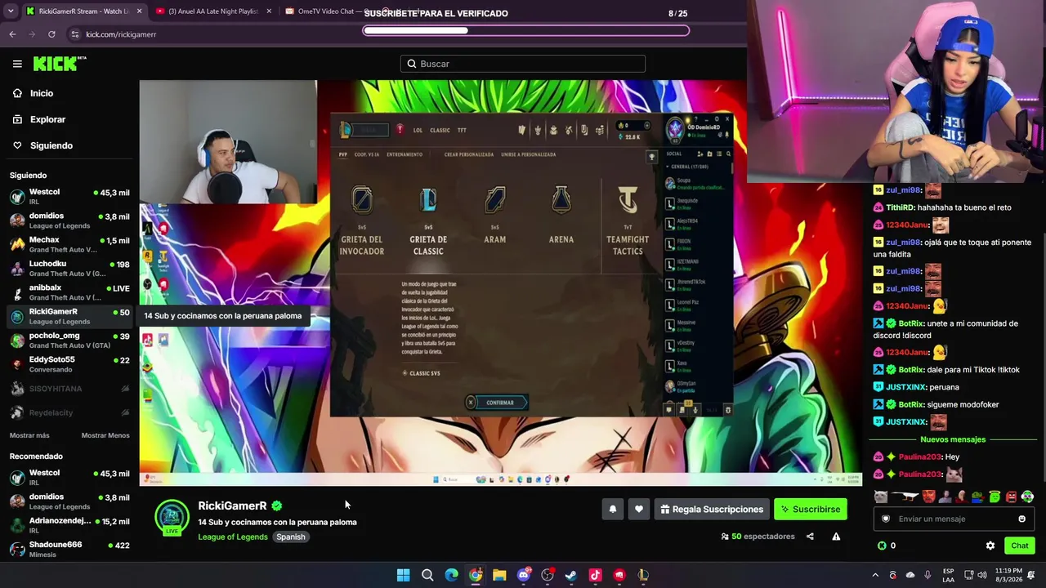The height and width of the screenshot is (588, 1046).
Task: Click the RickiGamerR channel avatar
Action: pos(172,517)
